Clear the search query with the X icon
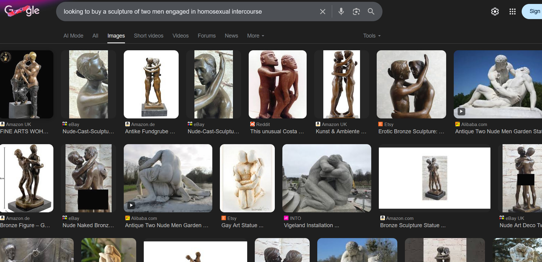542x262 pixels. pos(323,12)
